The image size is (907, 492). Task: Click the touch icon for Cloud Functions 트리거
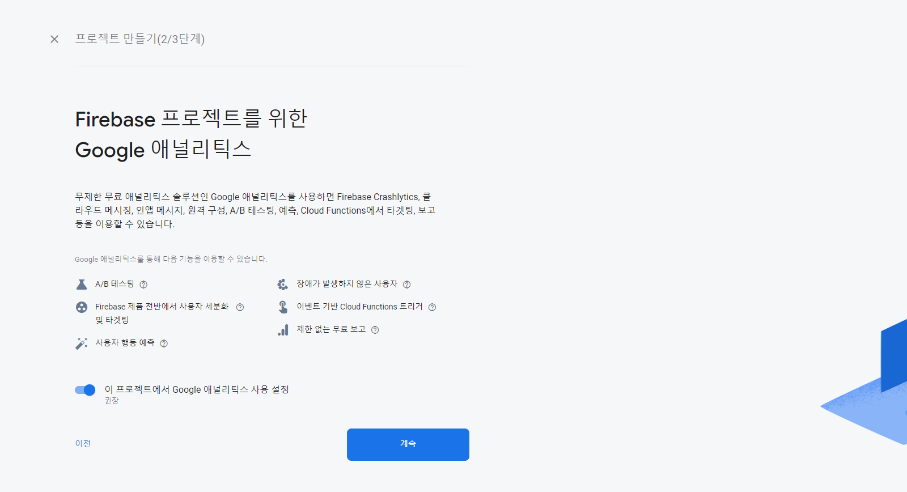point(283,307)
